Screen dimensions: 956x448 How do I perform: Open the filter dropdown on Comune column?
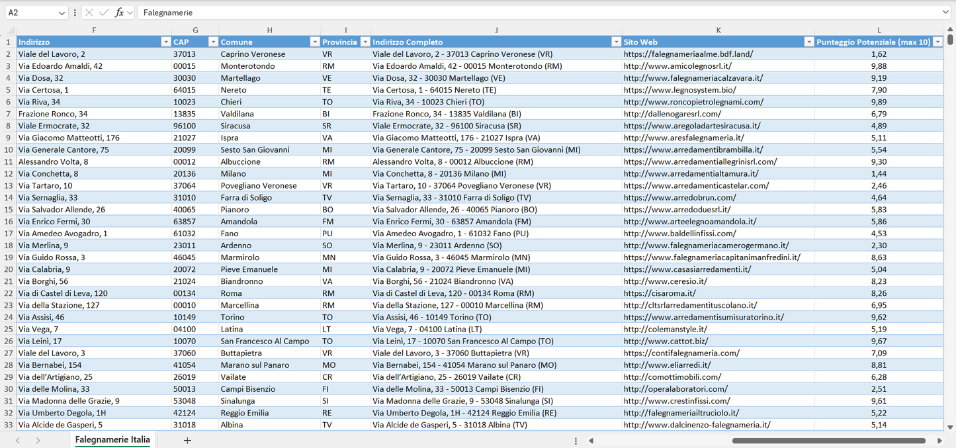315,42
